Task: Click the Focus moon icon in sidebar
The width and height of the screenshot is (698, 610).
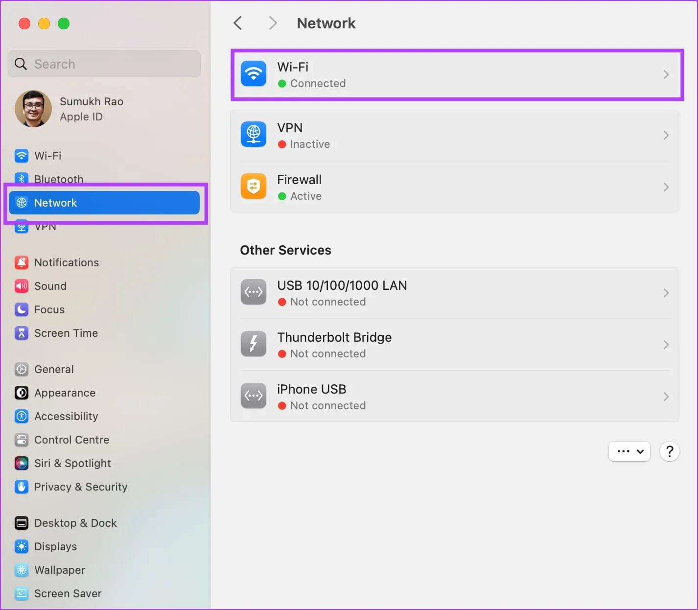Action: pyautogui.click(x=22, y=309)
